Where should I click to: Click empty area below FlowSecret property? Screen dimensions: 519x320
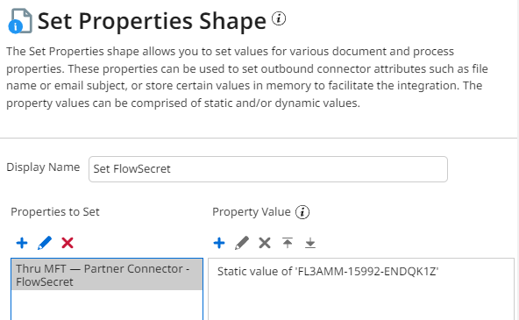[107, 305]
